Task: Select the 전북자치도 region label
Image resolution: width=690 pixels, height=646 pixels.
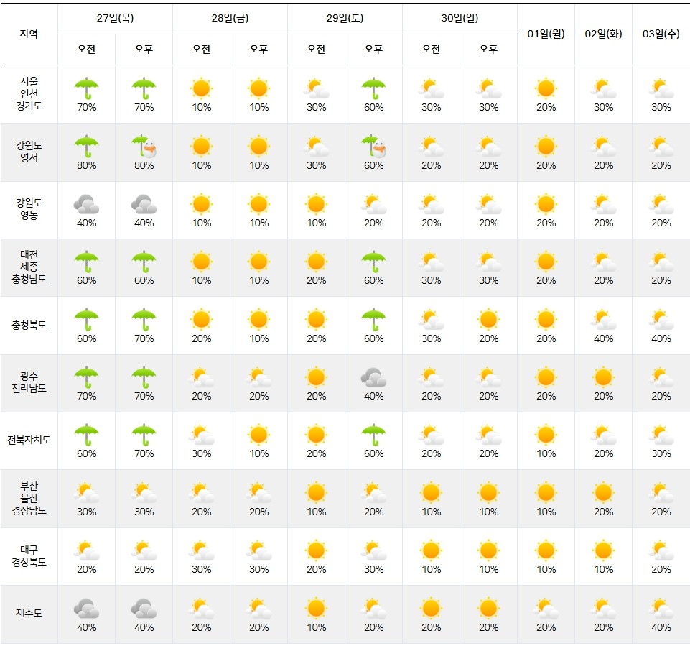Action: tap(29, 440)
